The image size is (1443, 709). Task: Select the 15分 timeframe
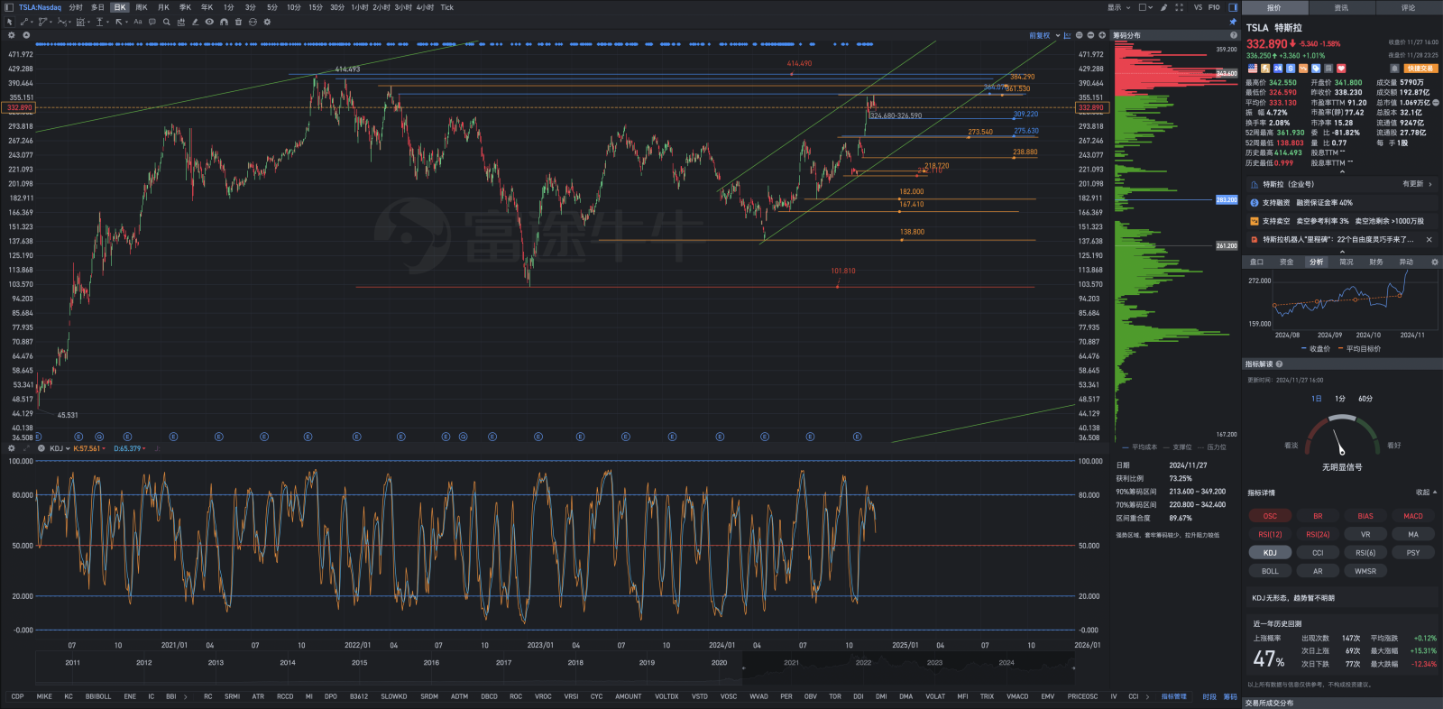point(316,7)
